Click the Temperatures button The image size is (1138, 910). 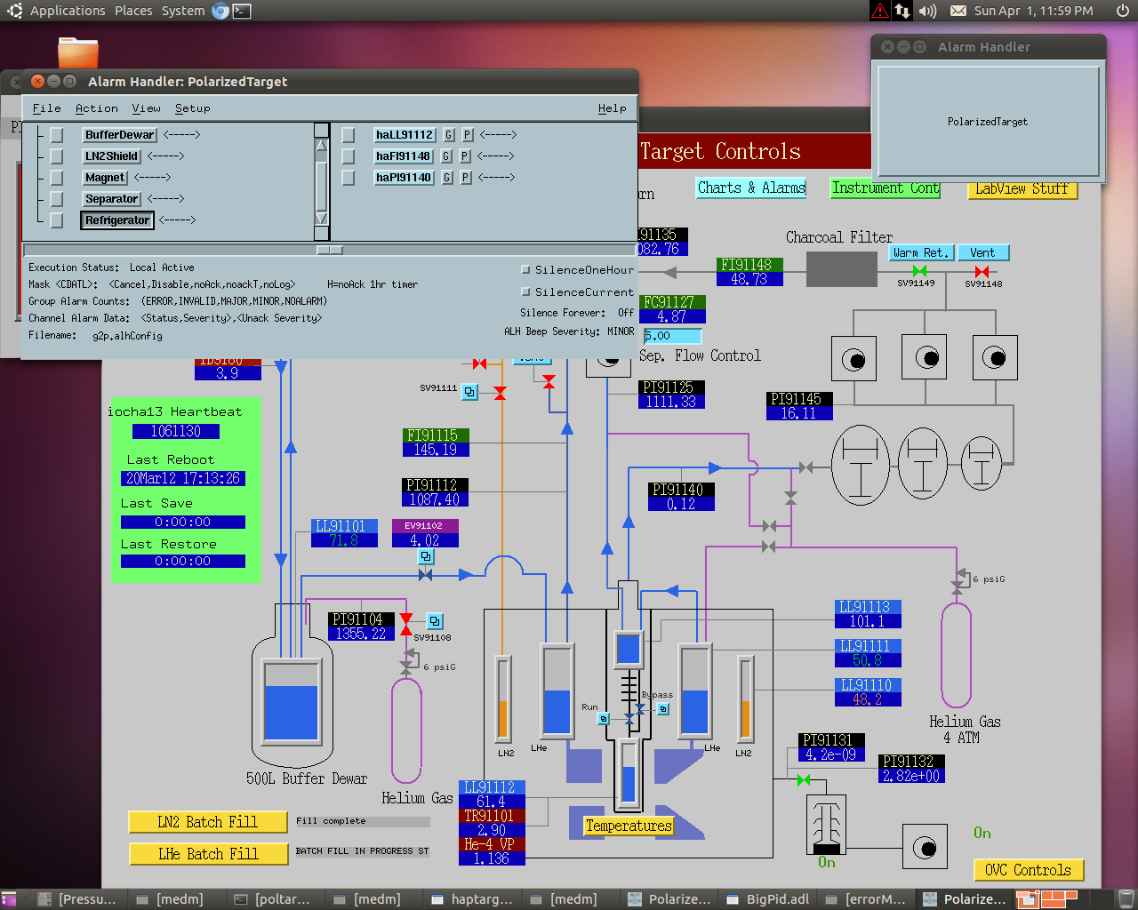click(629, 826)
